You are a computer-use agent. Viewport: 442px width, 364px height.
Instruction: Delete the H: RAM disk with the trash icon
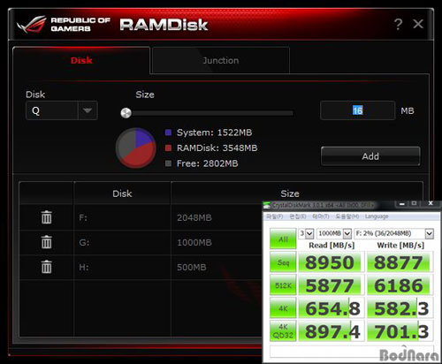(46, 267)
